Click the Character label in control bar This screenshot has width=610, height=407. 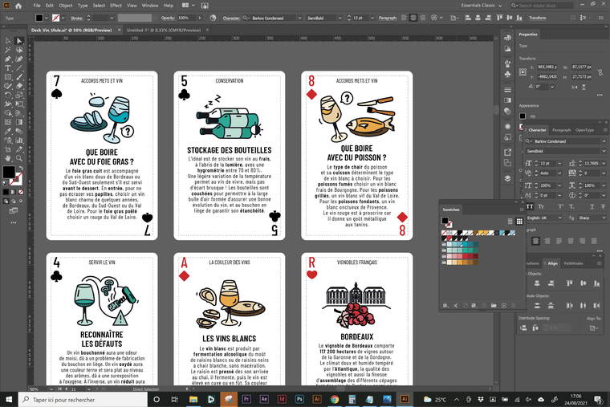point(231,18)
